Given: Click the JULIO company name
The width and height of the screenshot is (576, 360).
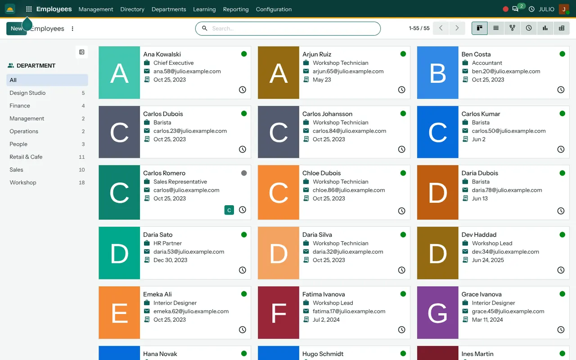Looking at the screenshot, I should pos(546,9).
